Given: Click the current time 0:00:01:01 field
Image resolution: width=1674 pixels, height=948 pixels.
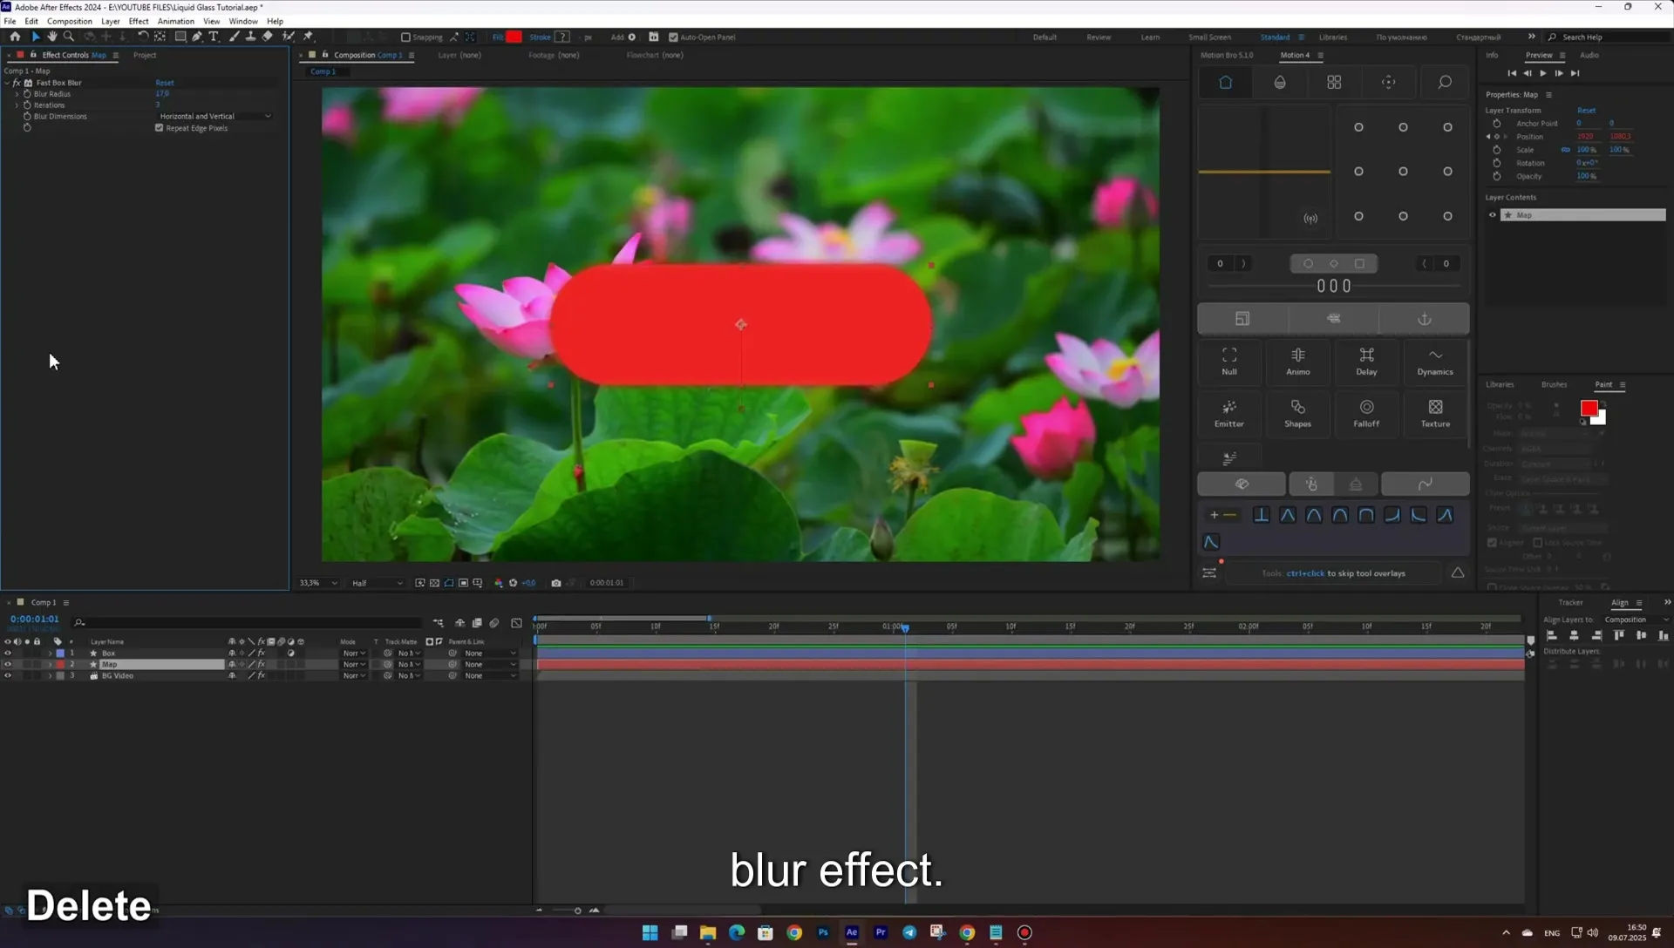Looking at the screenshot, I should pos(35,620).
